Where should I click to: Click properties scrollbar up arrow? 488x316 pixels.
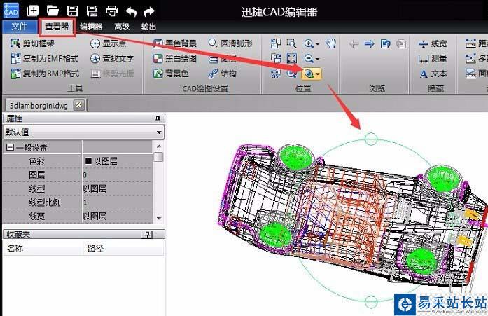click(x=159, y=146)
